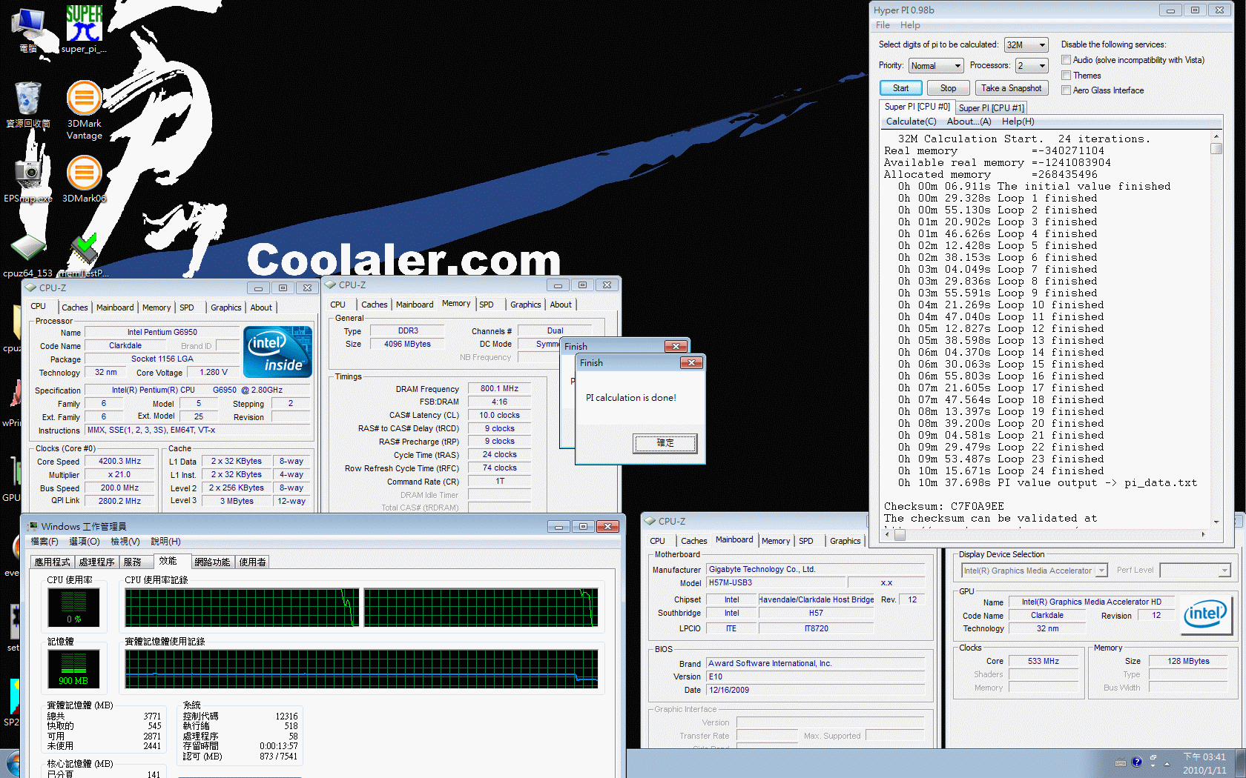
Task: Open the Help menu in Hyper PI title menu
Action: tap(910, 25)
